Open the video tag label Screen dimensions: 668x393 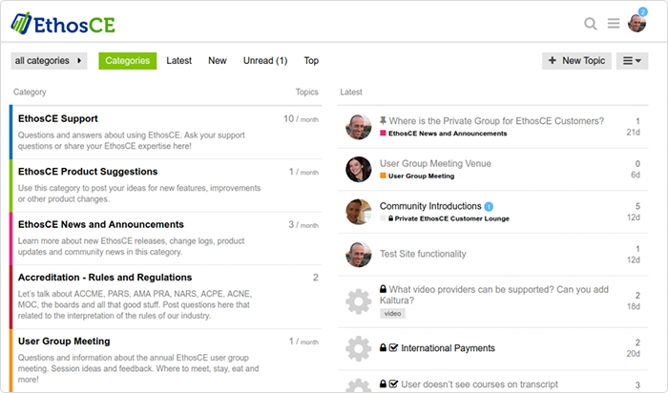tap(392, 314)
